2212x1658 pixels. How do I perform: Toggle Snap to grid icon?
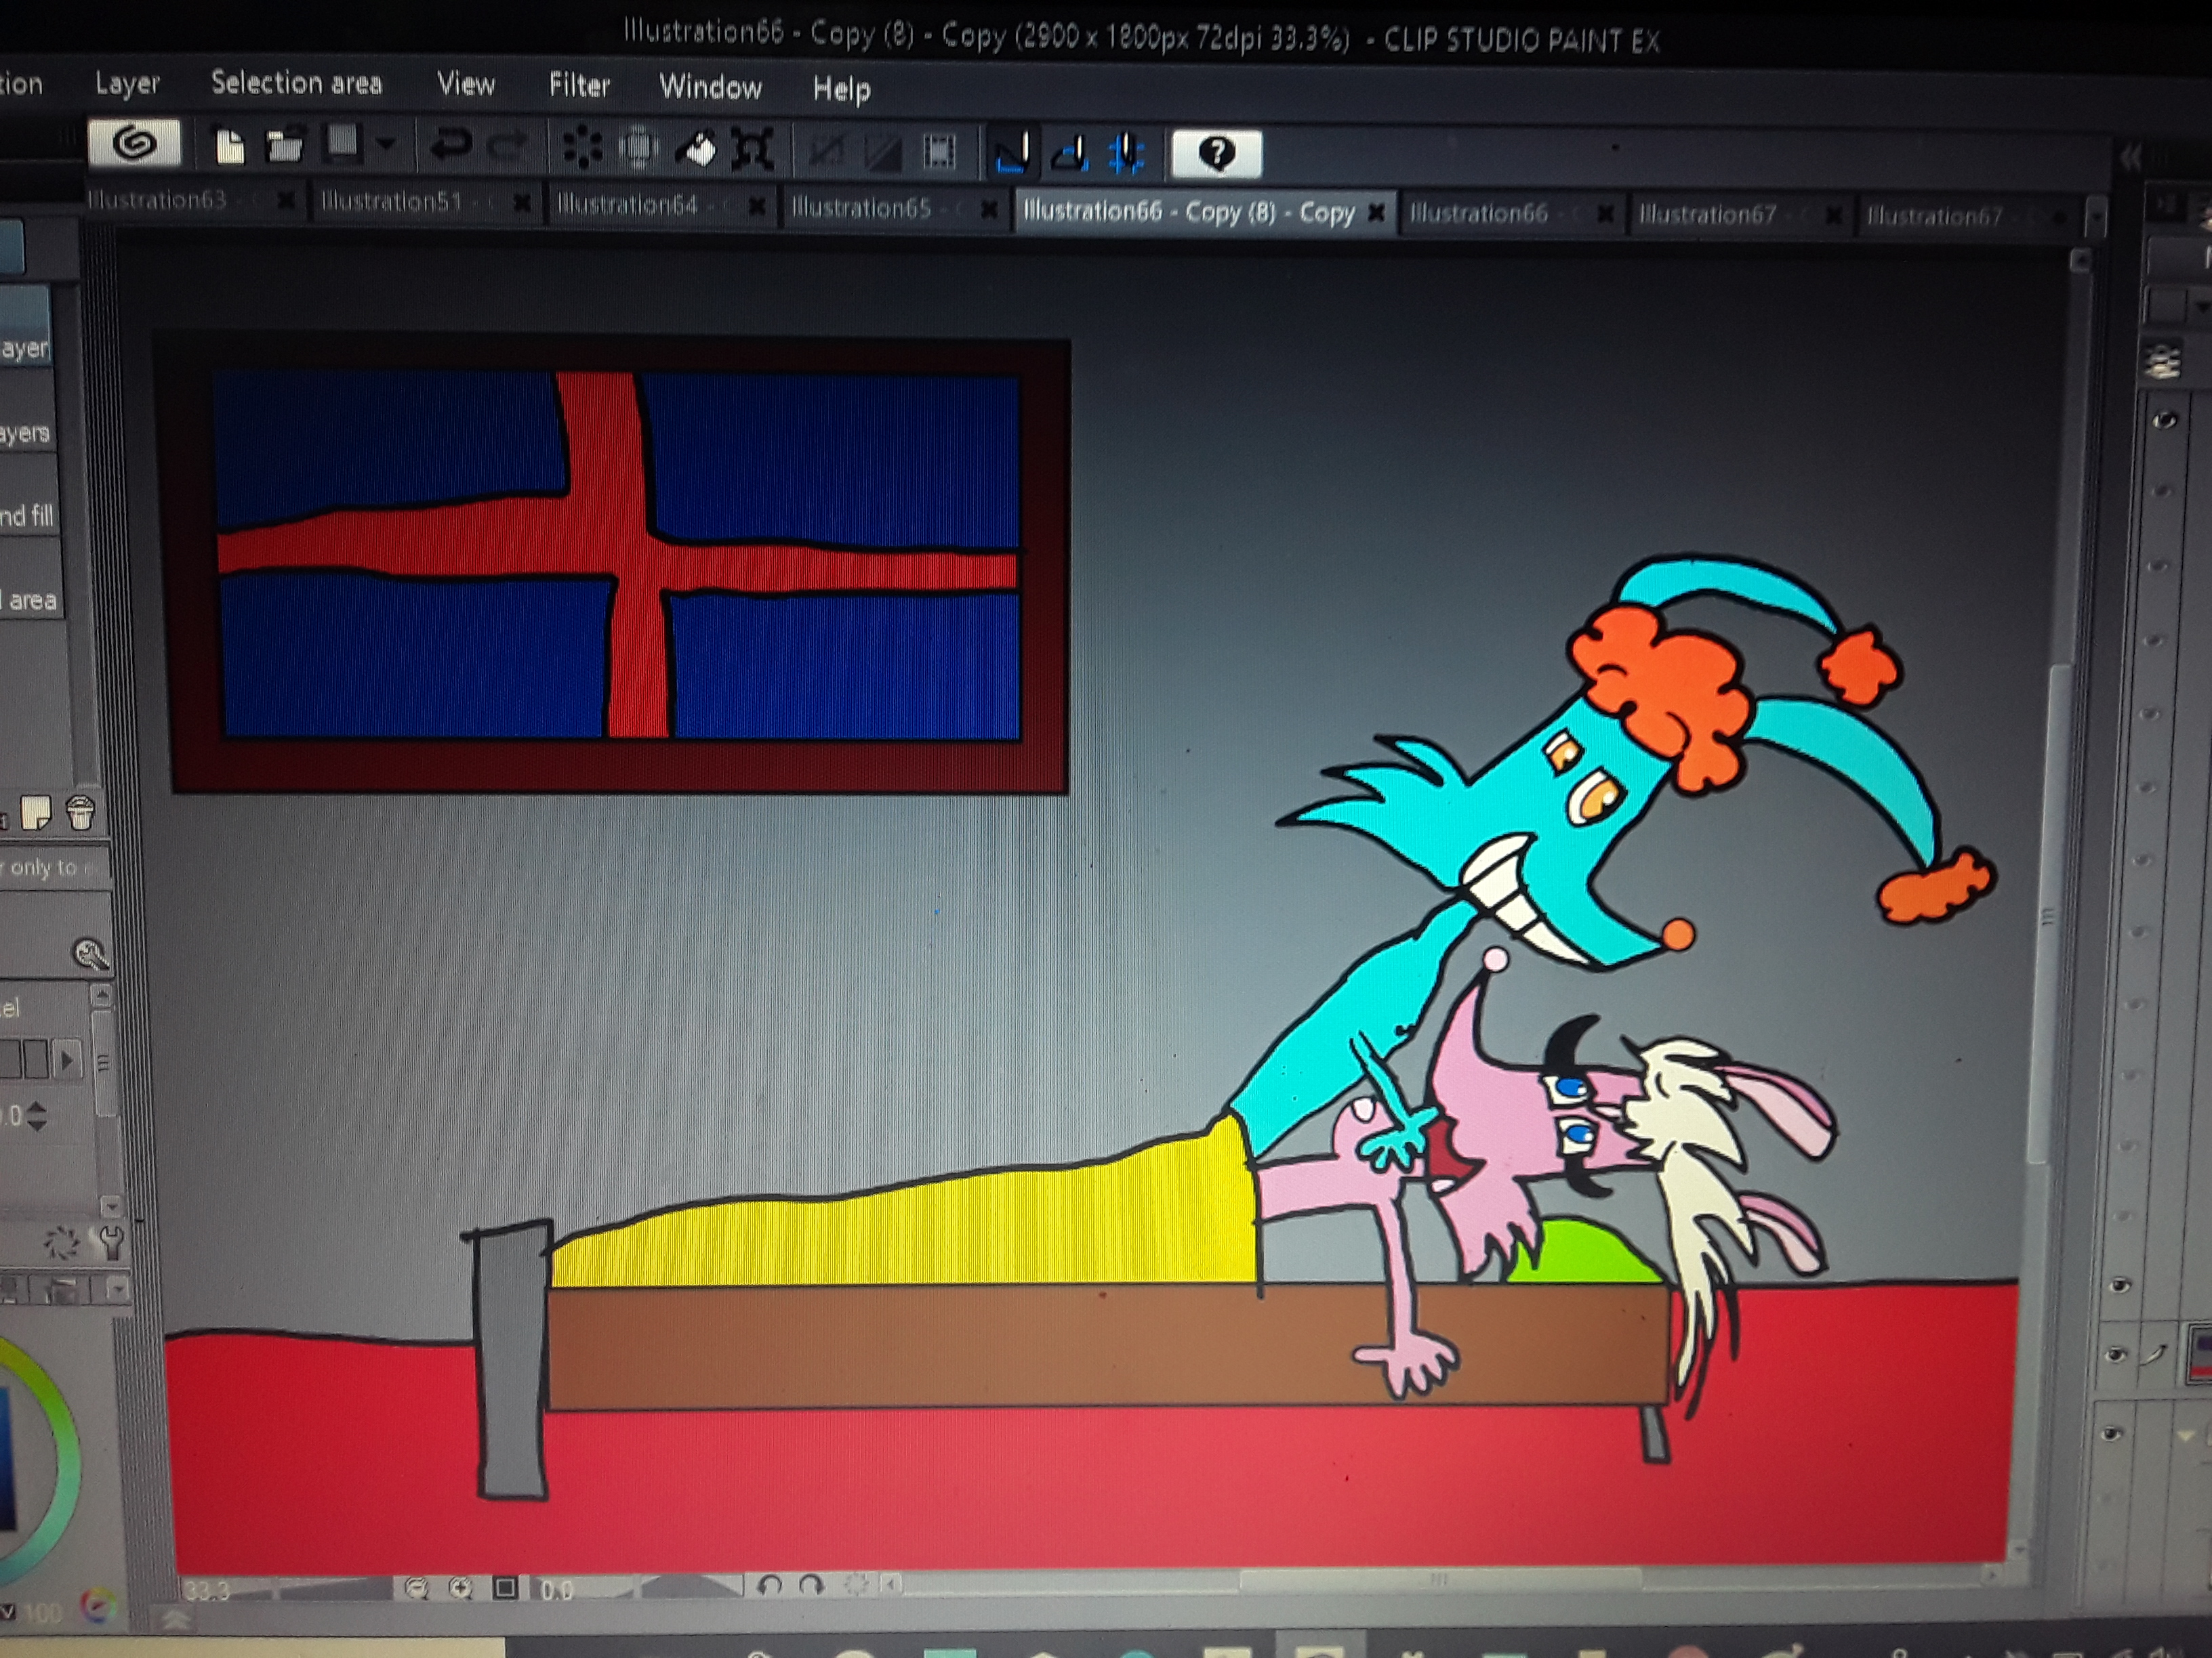coord(1127,155)
